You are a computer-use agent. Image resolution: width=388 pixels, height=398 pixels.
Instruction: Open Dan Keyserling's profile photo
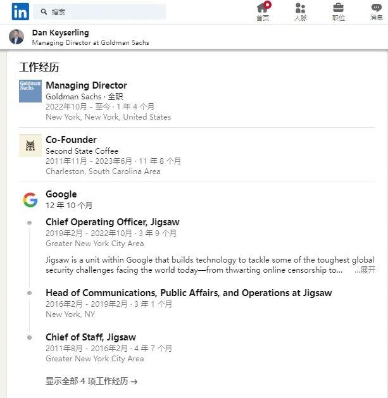pos(16,37)
